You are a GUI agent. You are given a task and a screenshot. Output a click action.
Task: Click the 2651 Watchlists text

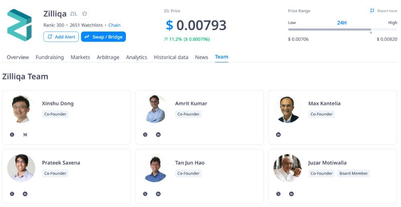(x=86, y=25)
